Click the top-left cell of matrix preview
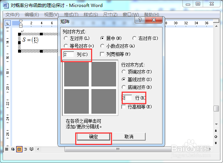223x163 pixels. [76, 74]
